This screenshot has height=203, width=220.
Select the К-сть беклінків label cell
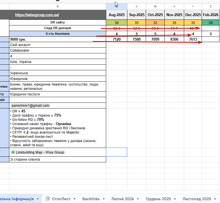pyautogui.click(x=58, y=34)
